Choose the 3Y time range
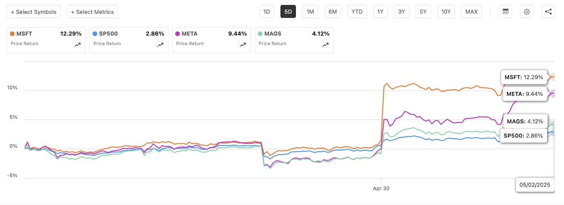This screenshot has height=205, width=564. click(401, 12)
